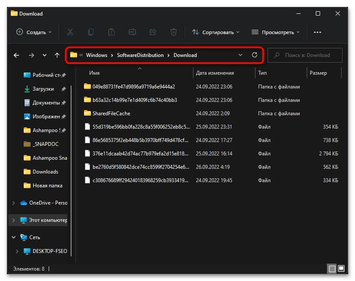Collapse the Сеть tree node
The width and height of the screenshot is (355, 281).
tap(14, 237)
